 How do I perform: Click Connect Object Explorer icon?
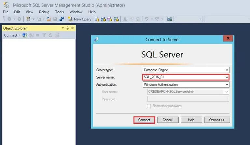(x=25, y=35)
